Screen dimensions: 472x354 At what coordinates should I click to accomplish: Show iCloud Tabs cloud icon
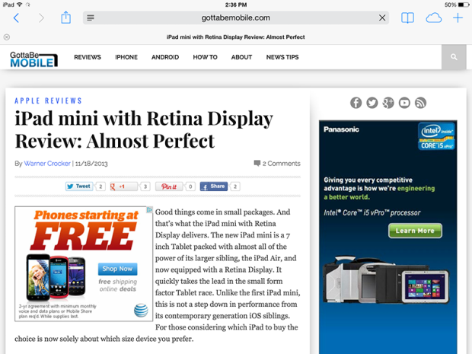(x=433, y=18)
